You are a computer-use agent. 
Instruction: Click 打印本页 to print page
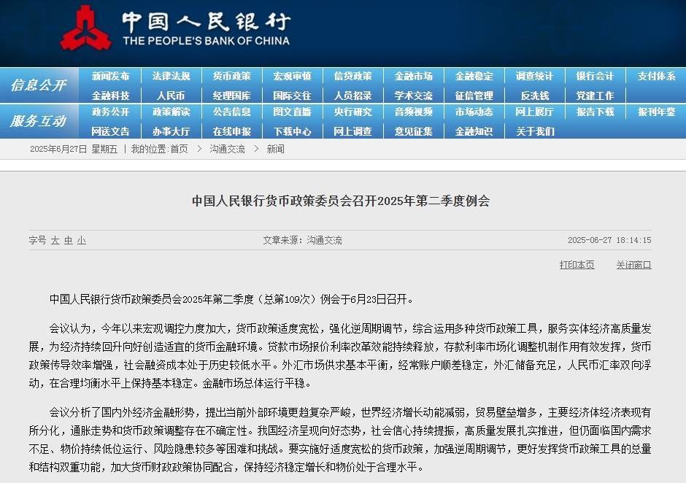point(577,265)
